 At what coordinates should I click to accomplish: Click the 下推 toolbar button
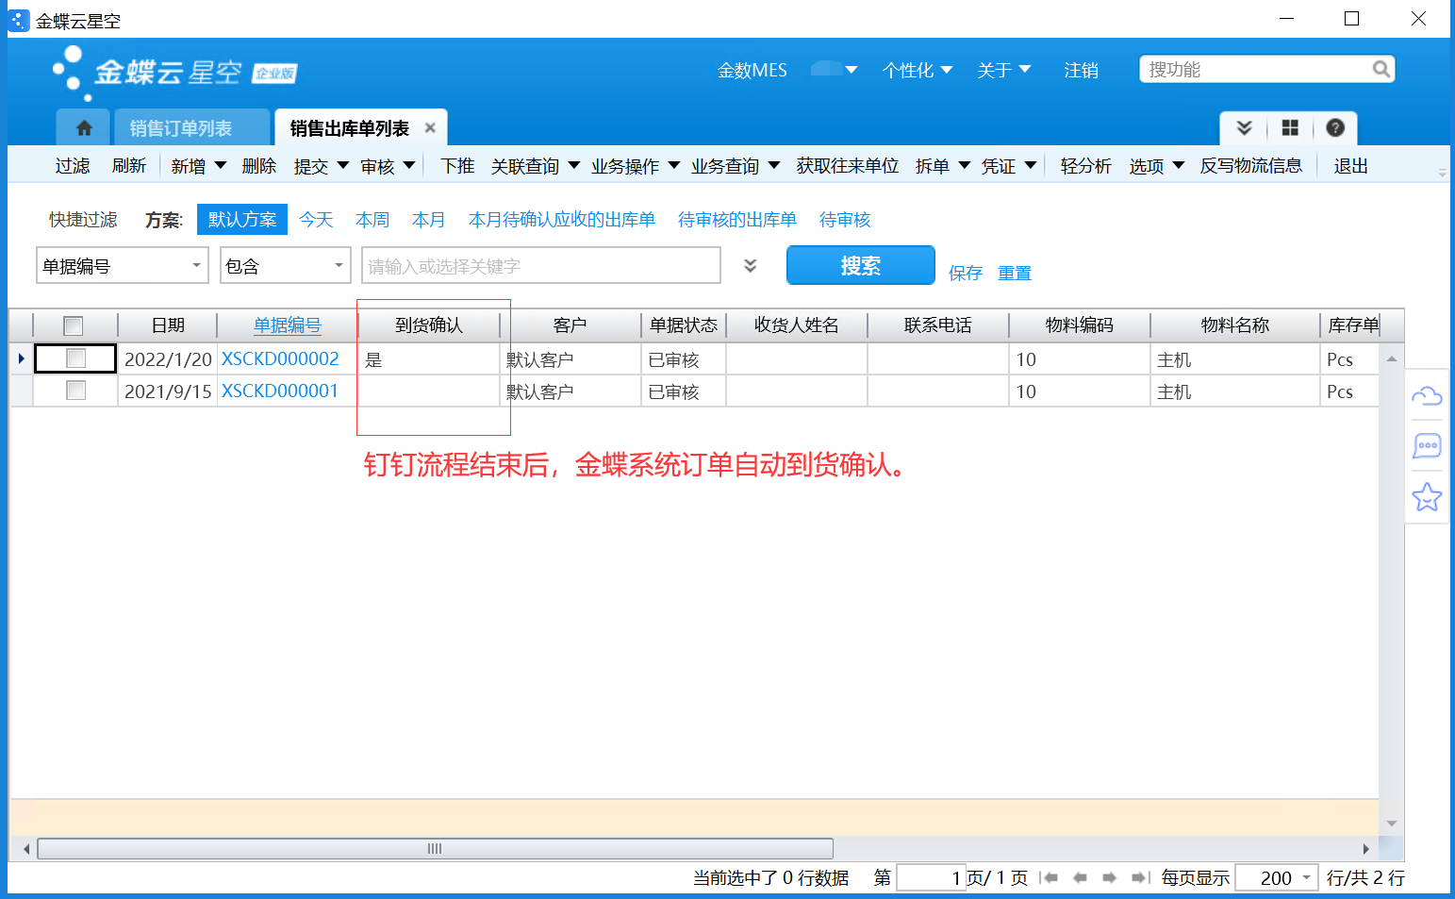[457, 166]
